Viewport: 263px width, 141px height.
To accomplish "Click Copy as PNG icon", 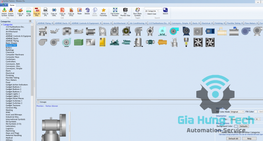I will click(x=37, y=11).
